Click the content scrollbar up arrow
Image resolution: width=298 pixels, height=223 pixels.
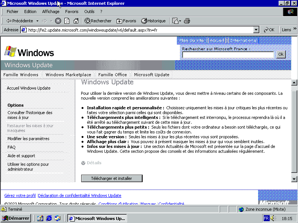pyautogui.click(x=294, y=83)
